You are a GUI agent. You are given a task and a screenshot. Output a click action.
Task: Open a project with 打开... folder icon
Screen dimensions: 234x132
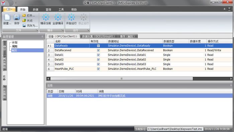coord(24,15)
